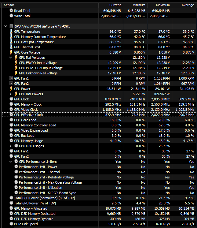Collapse the GPU Performance Limiters subtree

(11, 162)
